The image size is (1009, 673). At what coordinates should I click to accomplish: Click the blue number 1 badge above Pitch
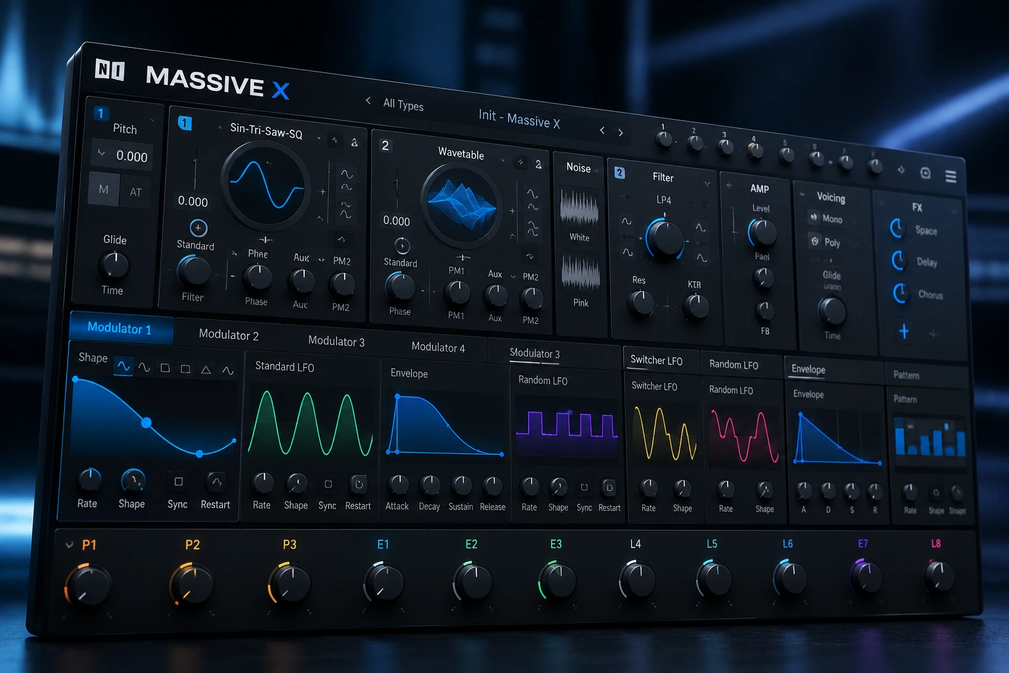click(101, 114)
